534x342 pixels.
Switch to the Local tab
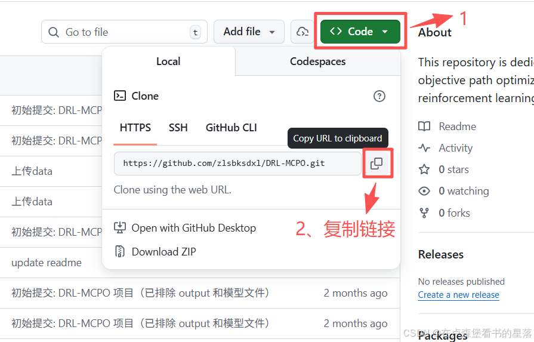(x=168, y=61)
